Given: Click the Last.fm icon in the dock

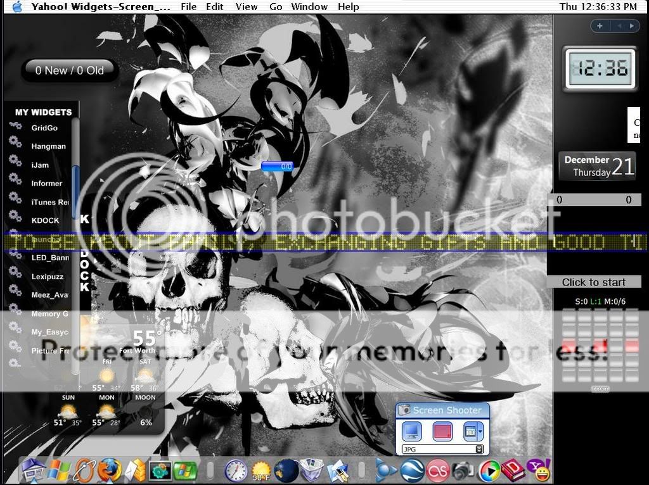Looking at the screenshot, I should 437,470.
